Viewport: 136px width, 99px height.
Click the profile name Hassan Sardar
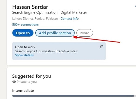[30, 7]
